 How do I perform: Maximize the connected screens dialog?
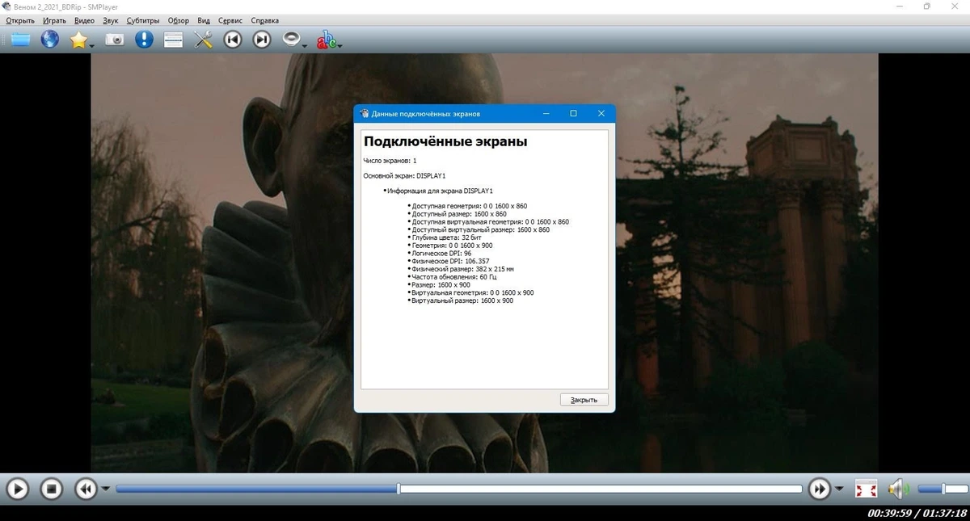coord(573,114)
